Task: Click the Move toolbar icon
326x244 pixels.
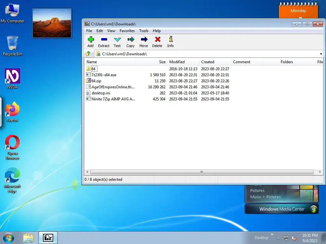Action: 144,39
